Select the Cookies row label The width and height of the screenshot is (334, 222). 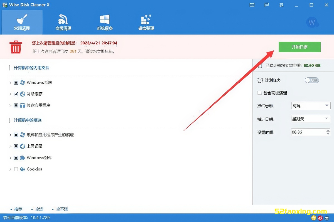click(x=35, y=169)
